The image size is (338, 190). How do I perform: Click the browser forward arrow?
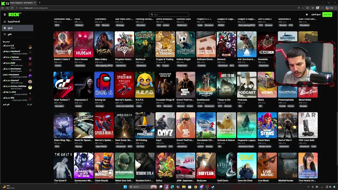7,8
